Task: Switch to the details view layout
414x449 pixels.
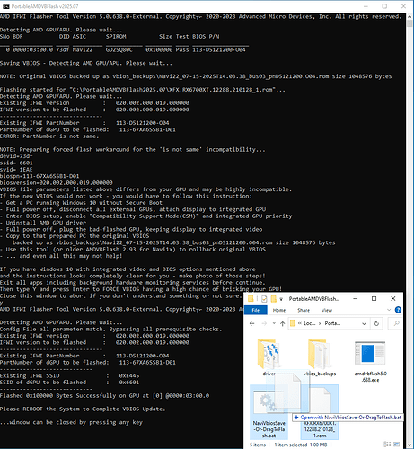Action: coord(387,445)
